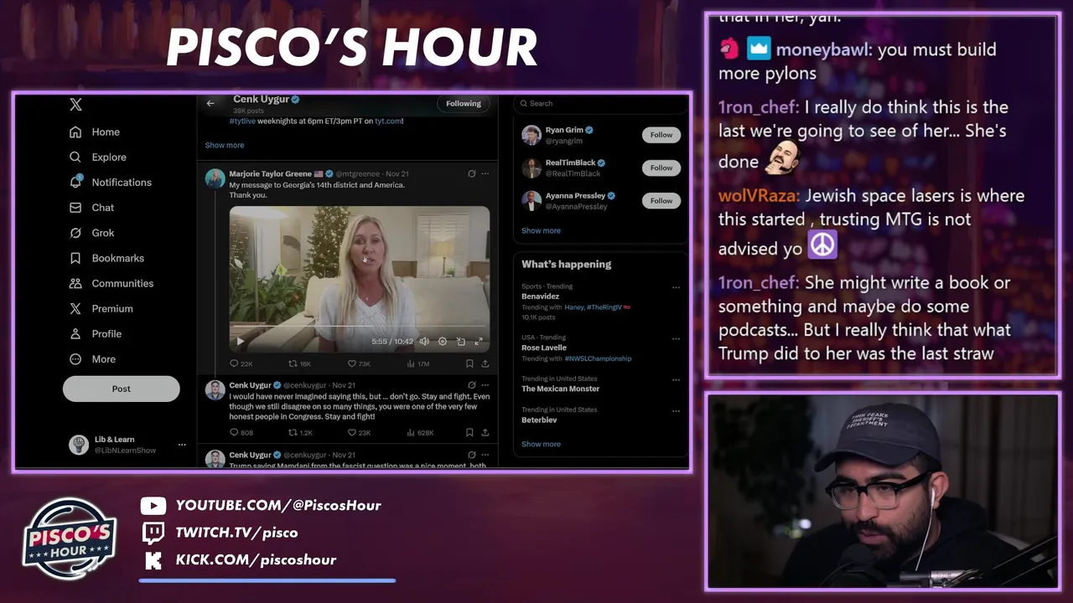Repost Cenk's post with 1.2K reposts

point(300,432)
